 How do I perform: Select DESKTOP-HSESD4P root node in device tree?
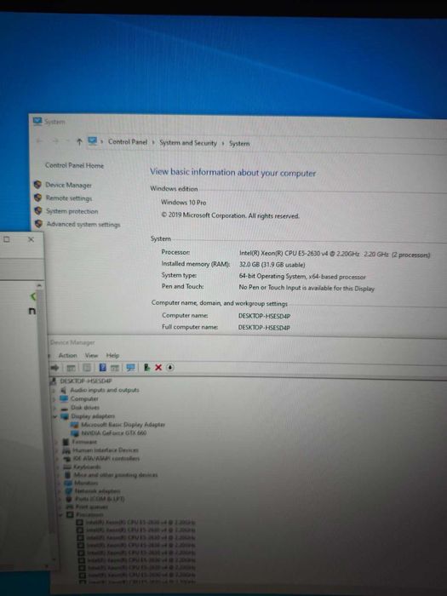tap(86, 381)
